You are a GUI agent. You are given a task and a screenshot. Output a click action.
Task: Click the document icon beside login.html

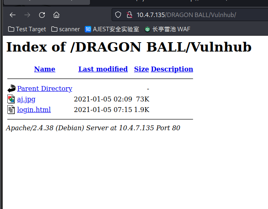click(x=11, y=110)
